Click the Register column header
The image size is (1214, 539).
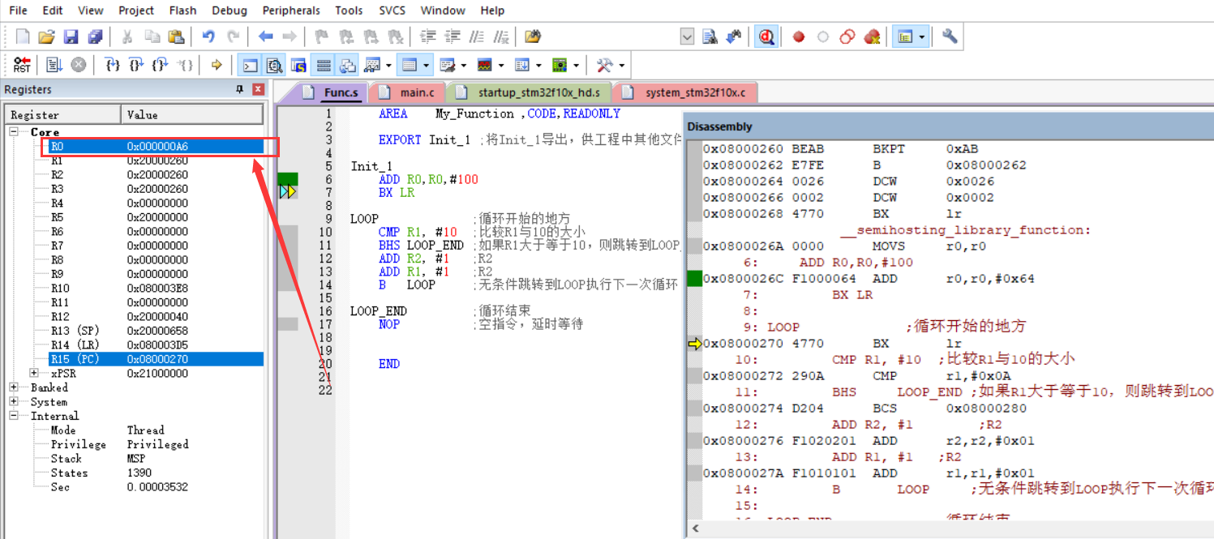(63, 114)
